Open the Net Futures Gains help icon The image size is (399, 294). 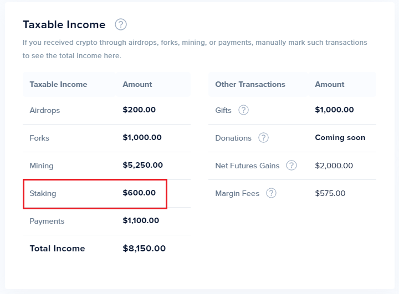pos(291,166)
